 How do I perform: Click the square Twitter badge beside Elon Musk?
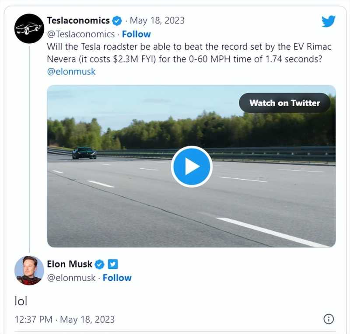click(x=113, y=264)
